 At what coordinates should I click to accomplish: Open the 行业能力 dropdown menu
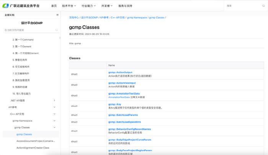click(x=88, y=6)
